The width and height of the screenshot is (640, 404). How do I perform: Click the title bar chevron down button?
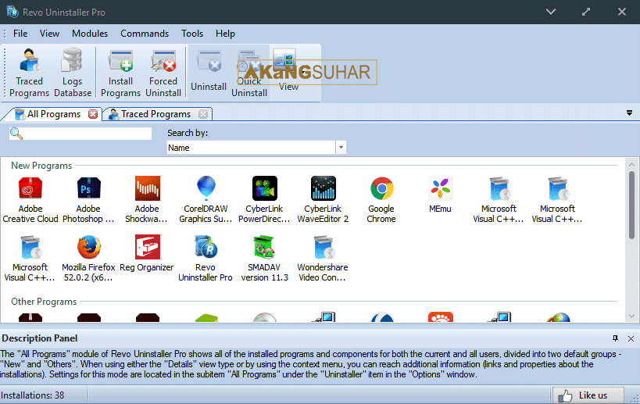551,12
